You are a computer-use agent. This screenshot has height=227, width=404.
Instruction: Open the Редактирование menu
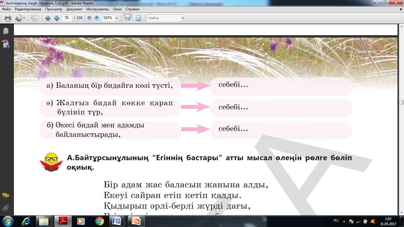coord(28,9)
